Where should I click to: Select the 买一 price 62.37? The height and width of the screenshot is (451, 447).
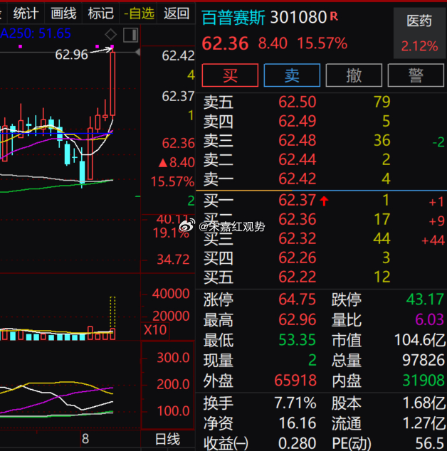(x=298, y=200)
